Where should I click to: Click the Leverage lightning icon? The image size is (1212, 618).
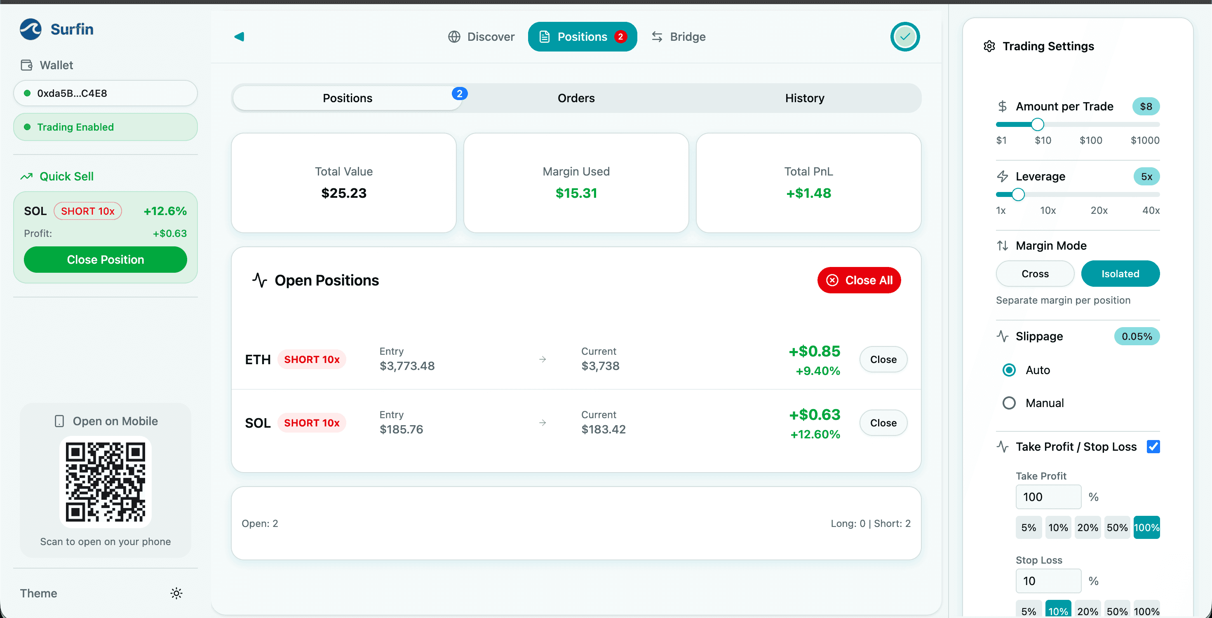[1003, 176]
